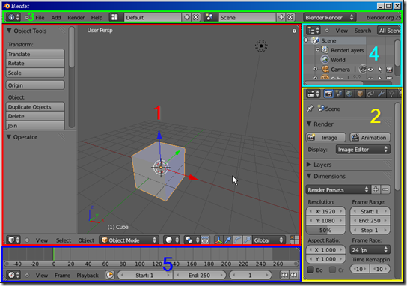The width and height of the screenshot is (407, 286).
Task: Open the Image Editor display dropdown
Action: (363, 150)
